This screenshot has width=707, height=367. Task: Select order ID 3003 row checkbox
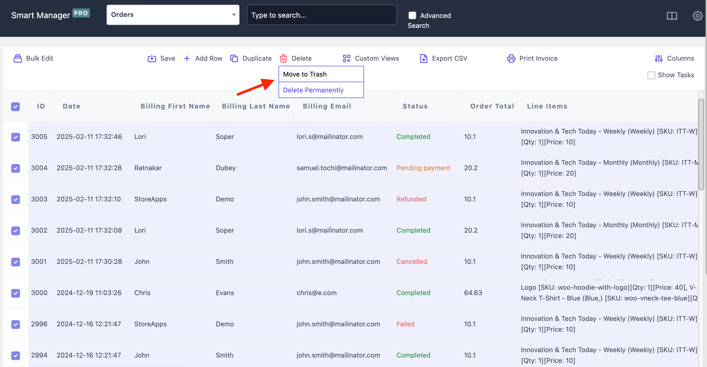(x=15, y=199)
